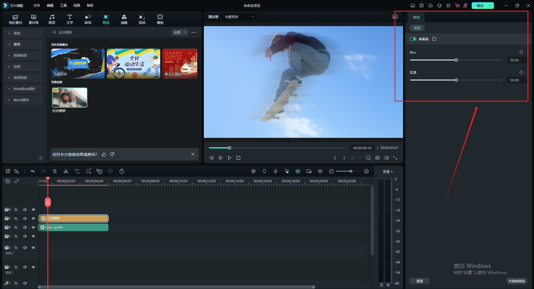The height and width of the screenshot is (289, 534).
Task: Expand the 视频特效 category
Action: pyautogui.click(x=20, y=56)
